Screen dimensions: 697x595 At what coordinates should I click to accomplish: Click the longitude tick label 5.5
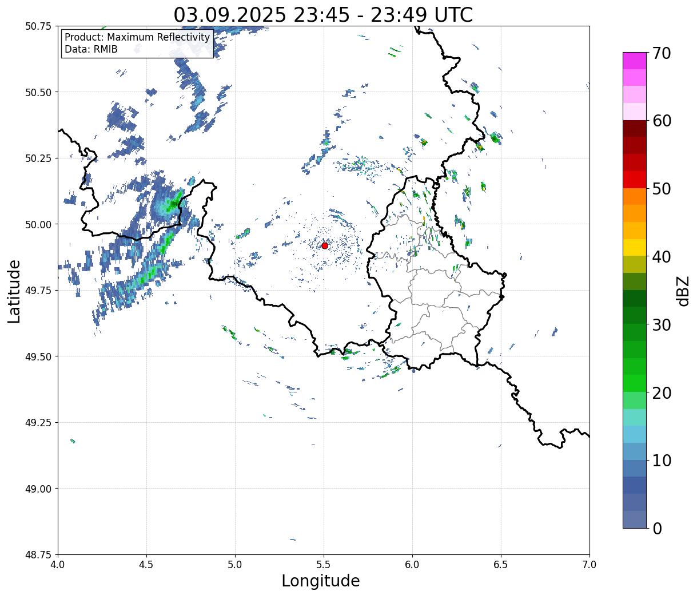324,565
